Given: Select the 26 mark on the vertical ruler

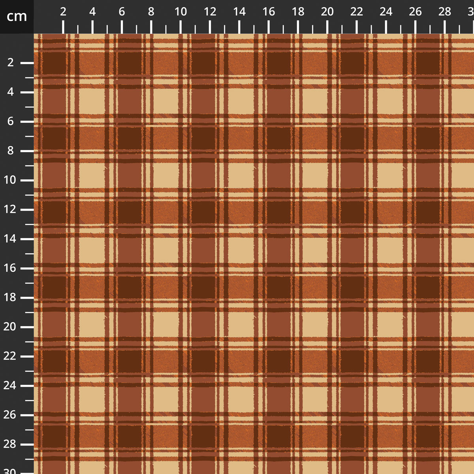Looking at the screenshot, I should tap(10, 415).
